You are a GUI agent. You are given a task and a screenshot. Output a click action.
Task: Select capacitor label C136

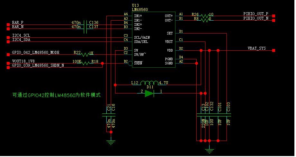click(94, 22)
